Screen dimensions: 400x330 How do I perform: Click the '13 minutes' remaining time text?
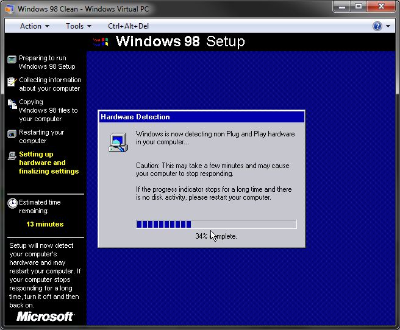pyautogui.click(x=45, y=224)
